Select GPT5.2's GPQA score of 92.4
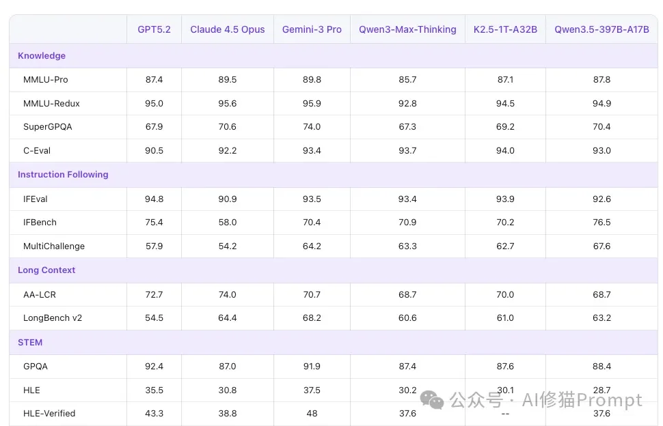The width and height of the screenshot is (663, 426). (154, 366)
